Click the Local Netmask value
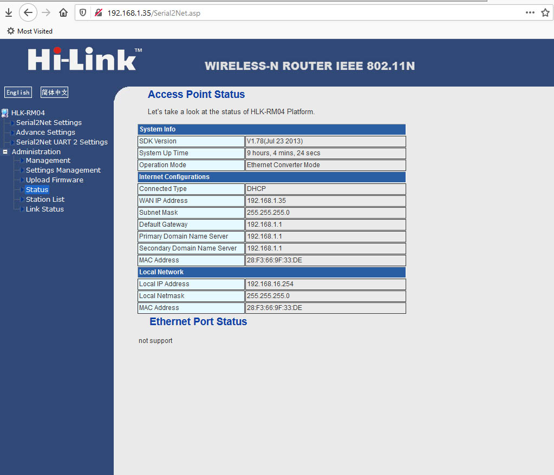 325,296
